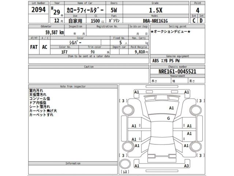This screenshot has height=176, width=234.
Task: Click the Inspection header
Action: (x=75, y=26)
